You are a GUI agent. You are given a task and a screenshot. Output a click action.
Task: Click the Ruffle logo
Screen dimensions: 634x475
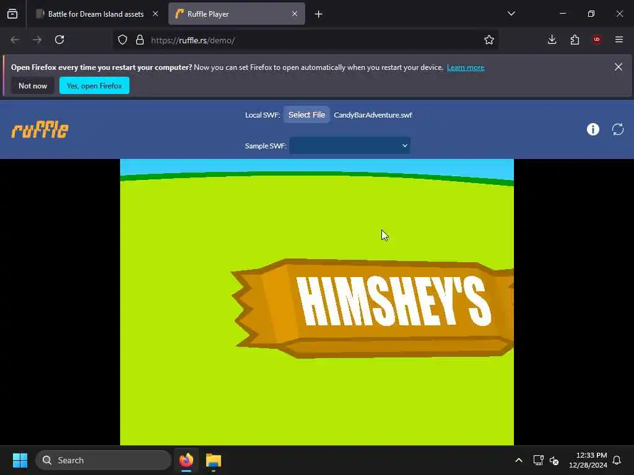[40, 130]
